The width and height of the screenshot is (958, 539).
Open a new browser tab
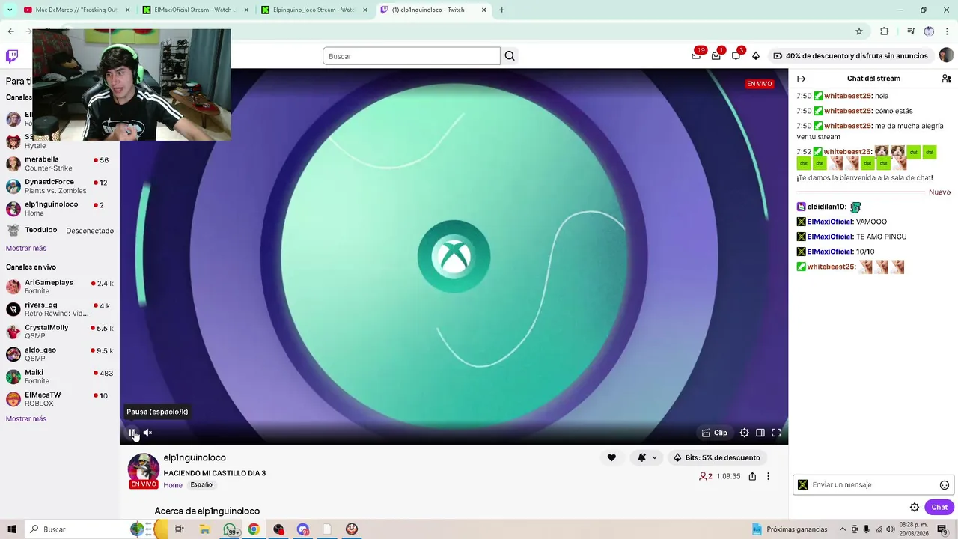click(501, 10)
